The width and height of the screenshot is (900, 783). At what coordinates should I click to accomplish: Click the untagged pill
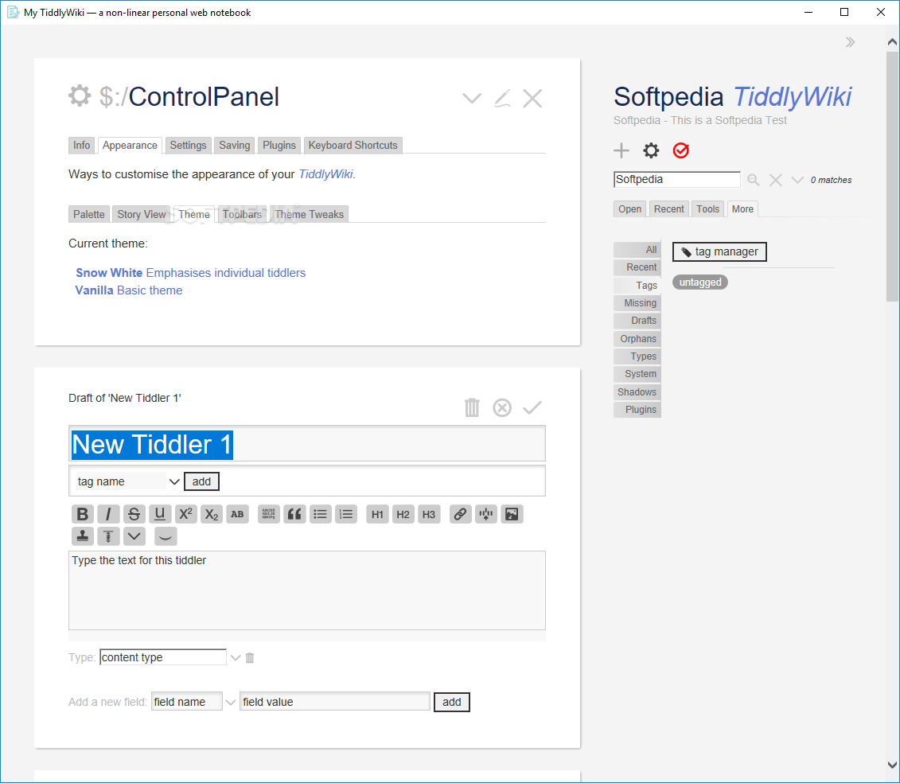click(700, 282)
